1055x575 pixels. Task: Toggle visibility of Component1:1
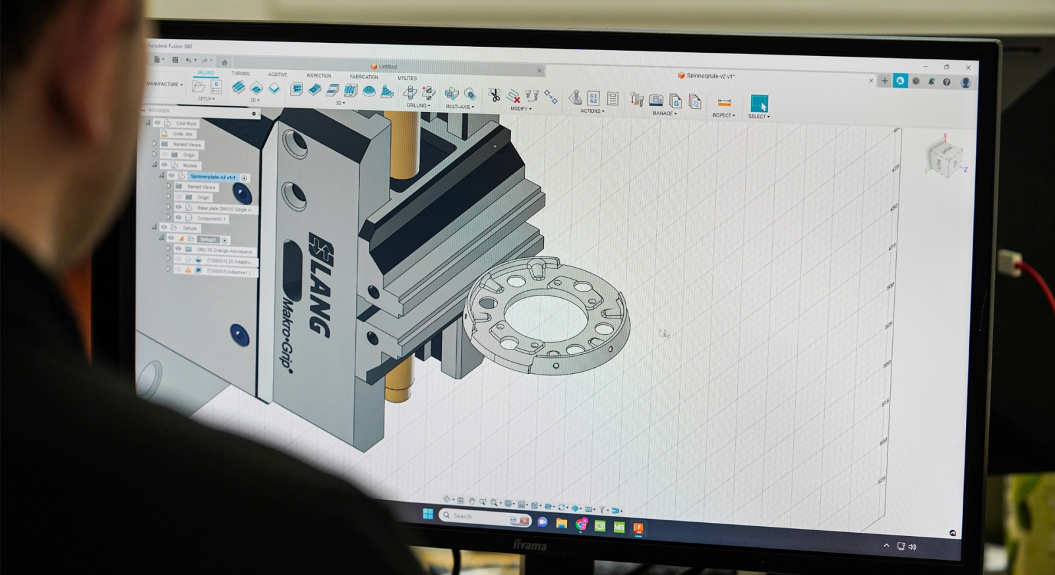[178, 218]
